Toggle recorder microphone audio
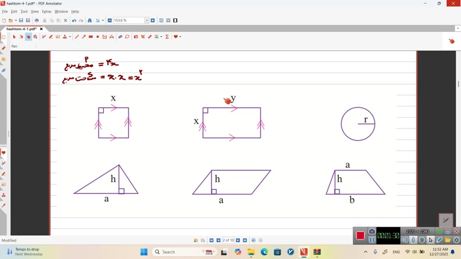This screenshot has width=461, height=259. [x=414, y=240]
